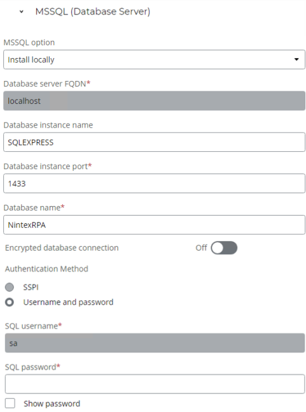
Task: Focus the empty SQL password field
Action: 155,384
